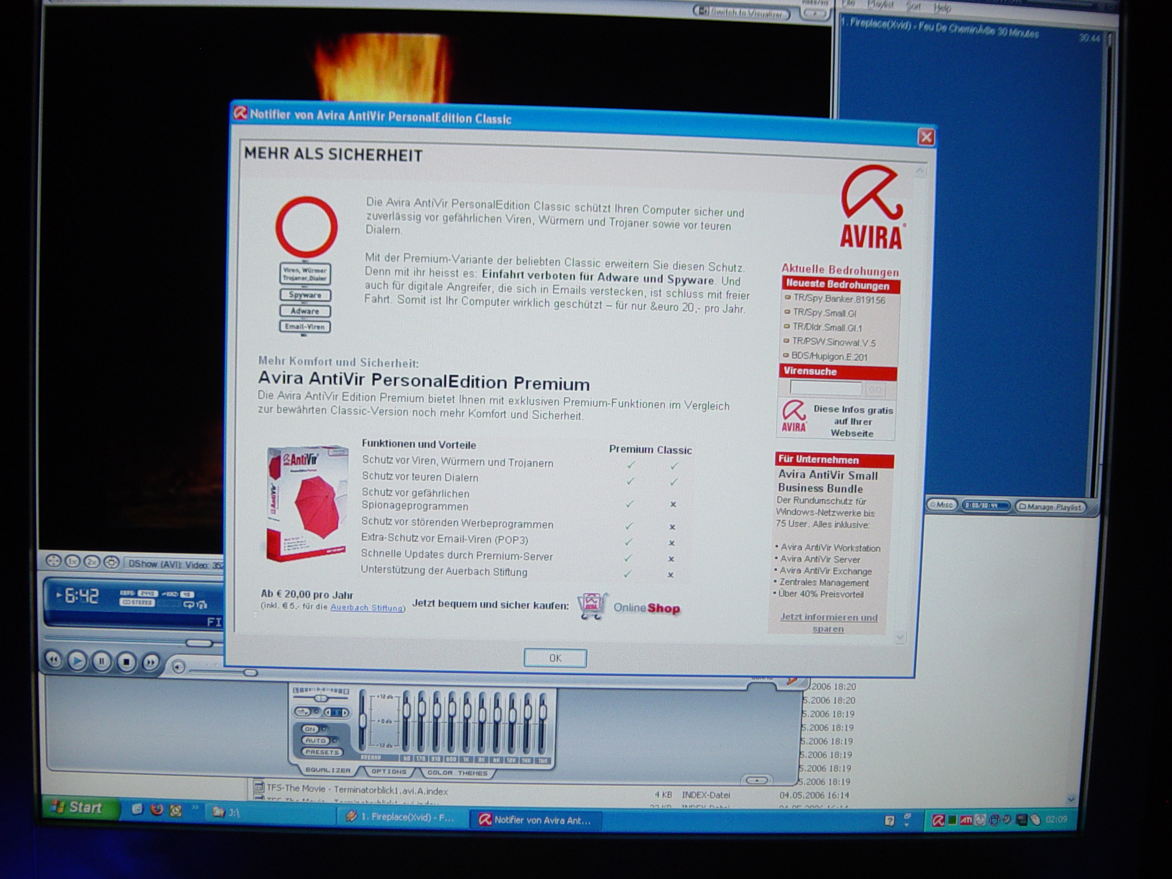The image size is (1172, 879).
Task: Click the Virensuche search field
Action: [x=825, y=389]
